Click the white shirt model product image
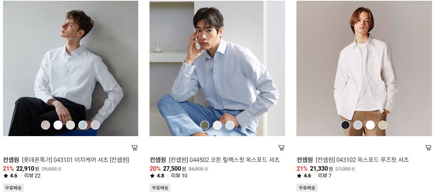Image resolution: width=435 pixels, height=194 pixels. 70,68
